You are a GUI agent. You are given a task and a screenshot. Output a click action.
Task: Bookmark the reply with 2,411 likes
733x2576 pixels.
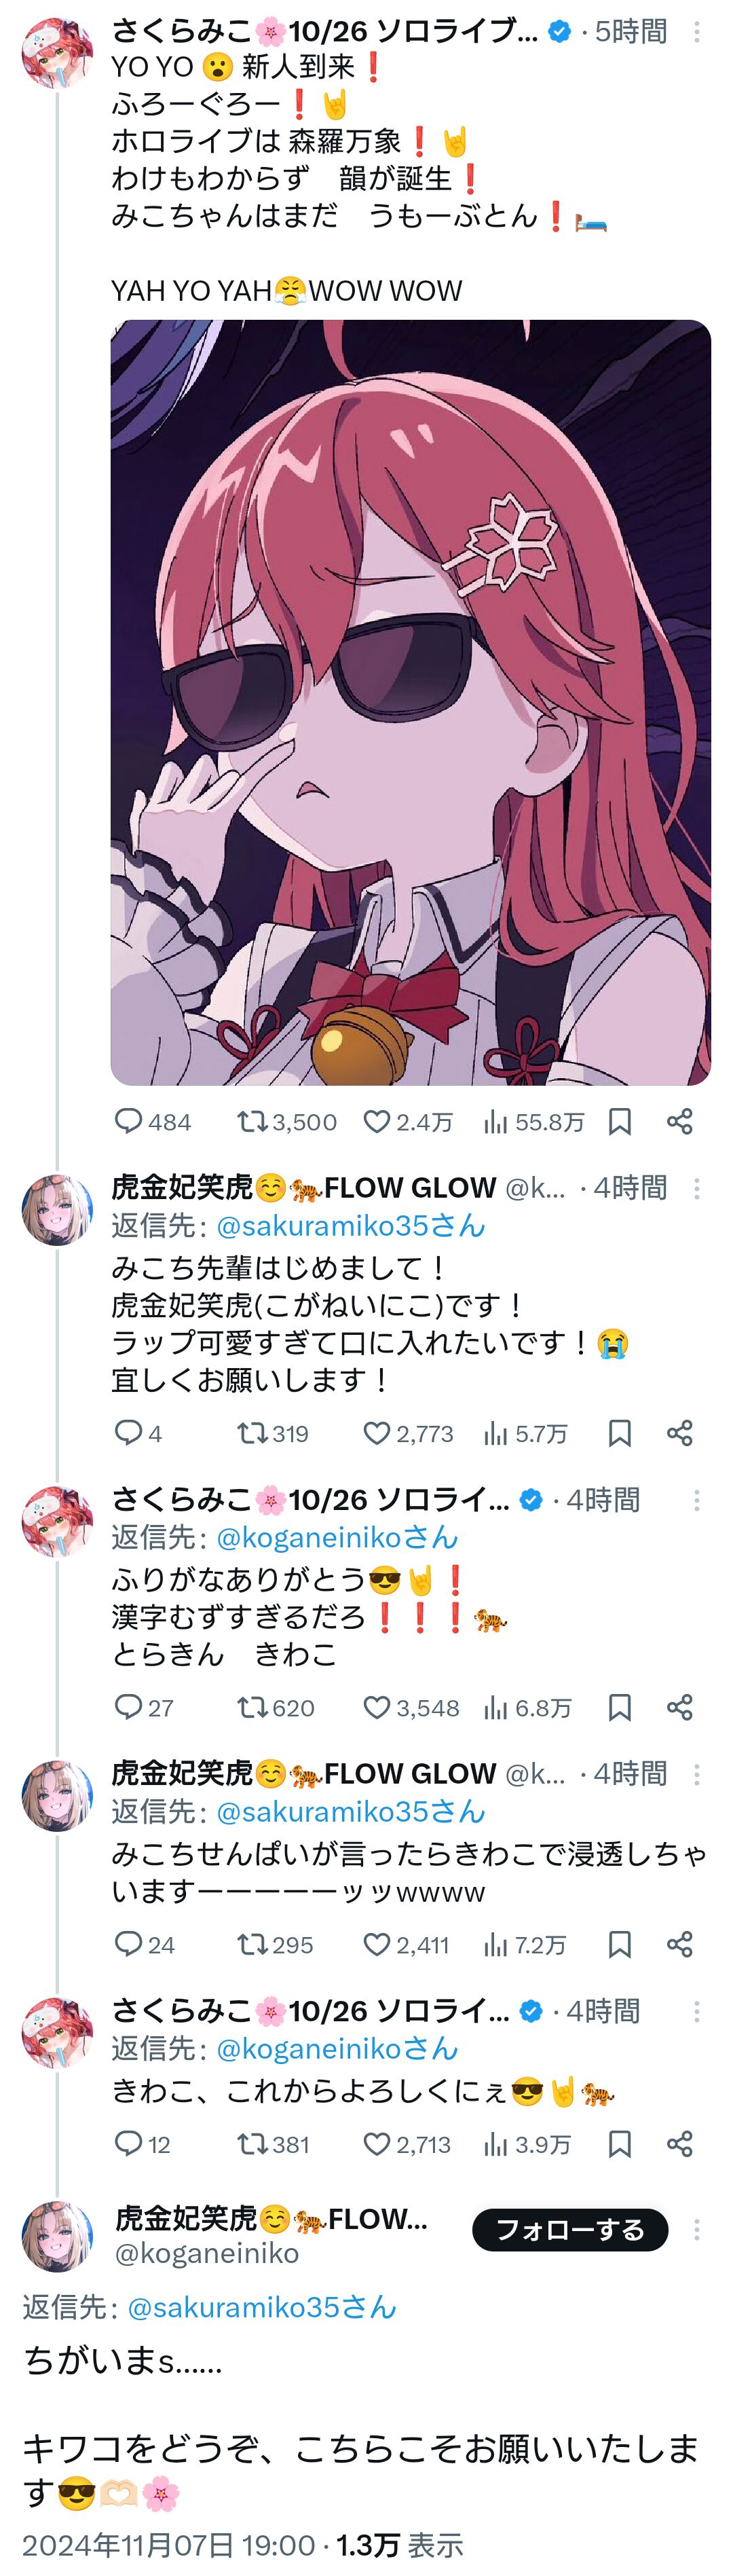[620, 1945]
